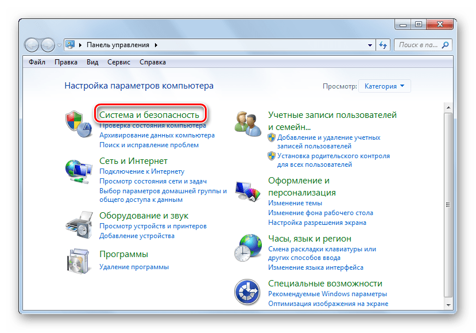Image resolution: width=476 pixels, height=333 pixels.
Task: Click 'Рекомендуемые Windows параметры' link
Action: 327,294
